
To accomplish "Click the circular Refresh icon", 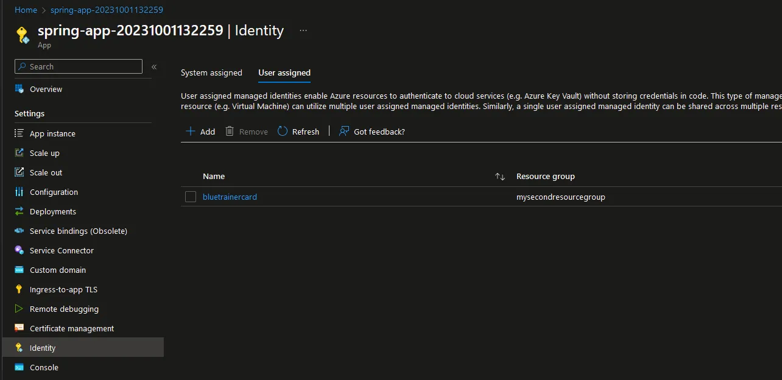I will click(283, 132).
